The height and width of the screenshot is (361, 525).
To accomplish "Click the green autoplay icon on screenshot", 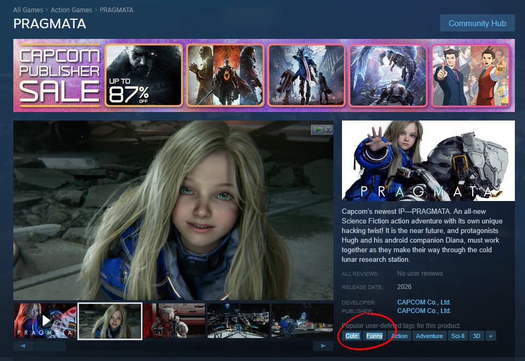I will tap(318, 130).
